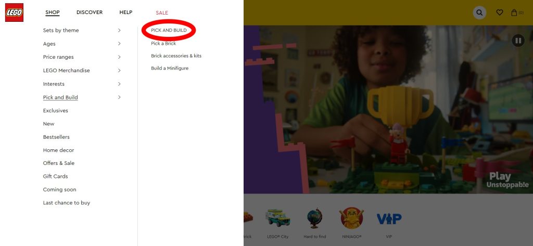Open the wishlist heart icon
The width and height of the screenshot is (533, 246).
(x=500, y=12)
